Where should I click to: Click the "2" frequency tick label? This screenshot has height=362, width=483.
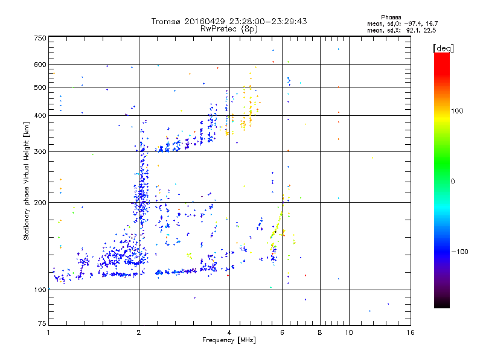[x=139, y=332]
